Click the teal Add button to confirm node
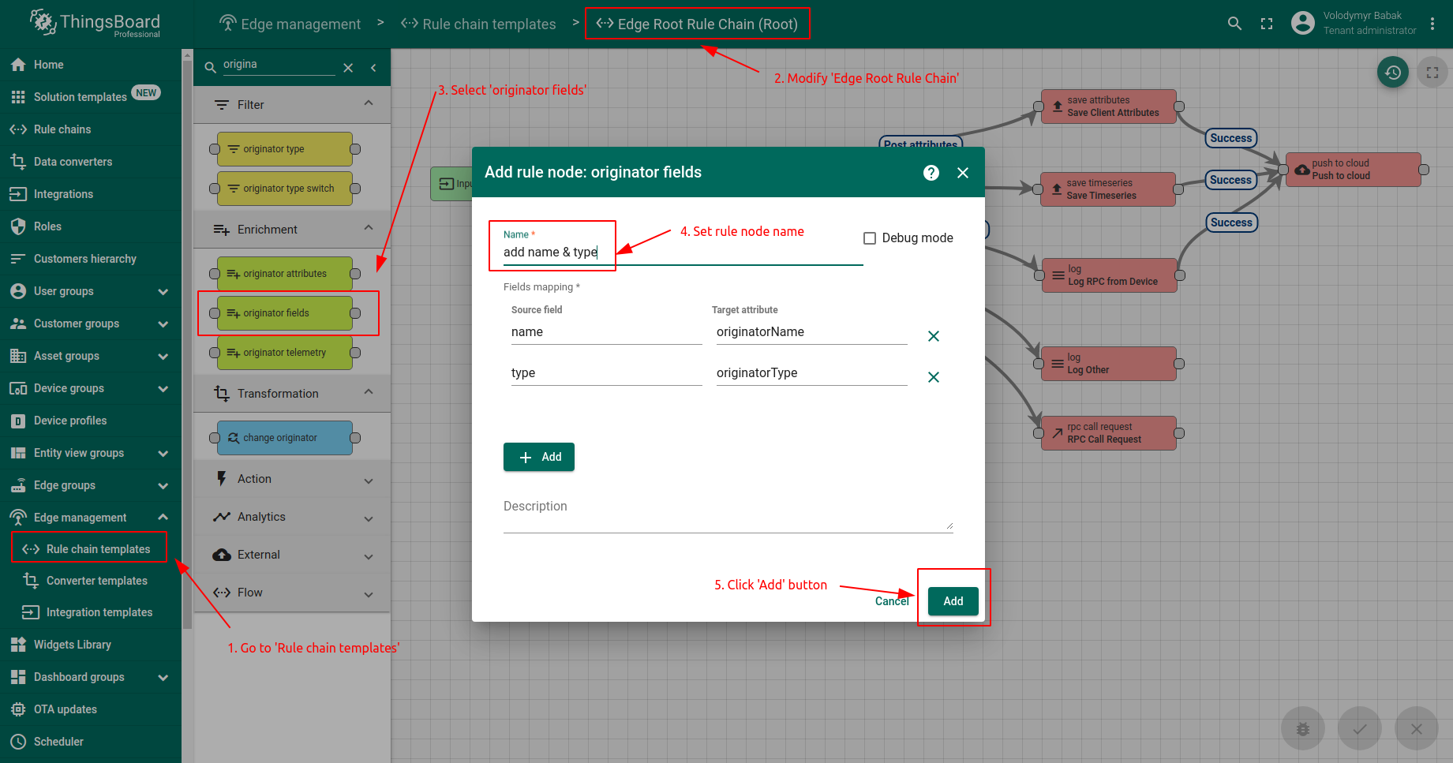 click(x=953, y=601)
